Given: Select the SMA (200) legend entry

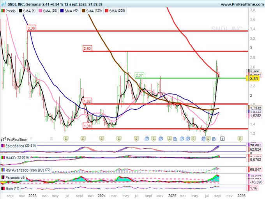Looking at the screenshot, I should (x=115, y=11).
